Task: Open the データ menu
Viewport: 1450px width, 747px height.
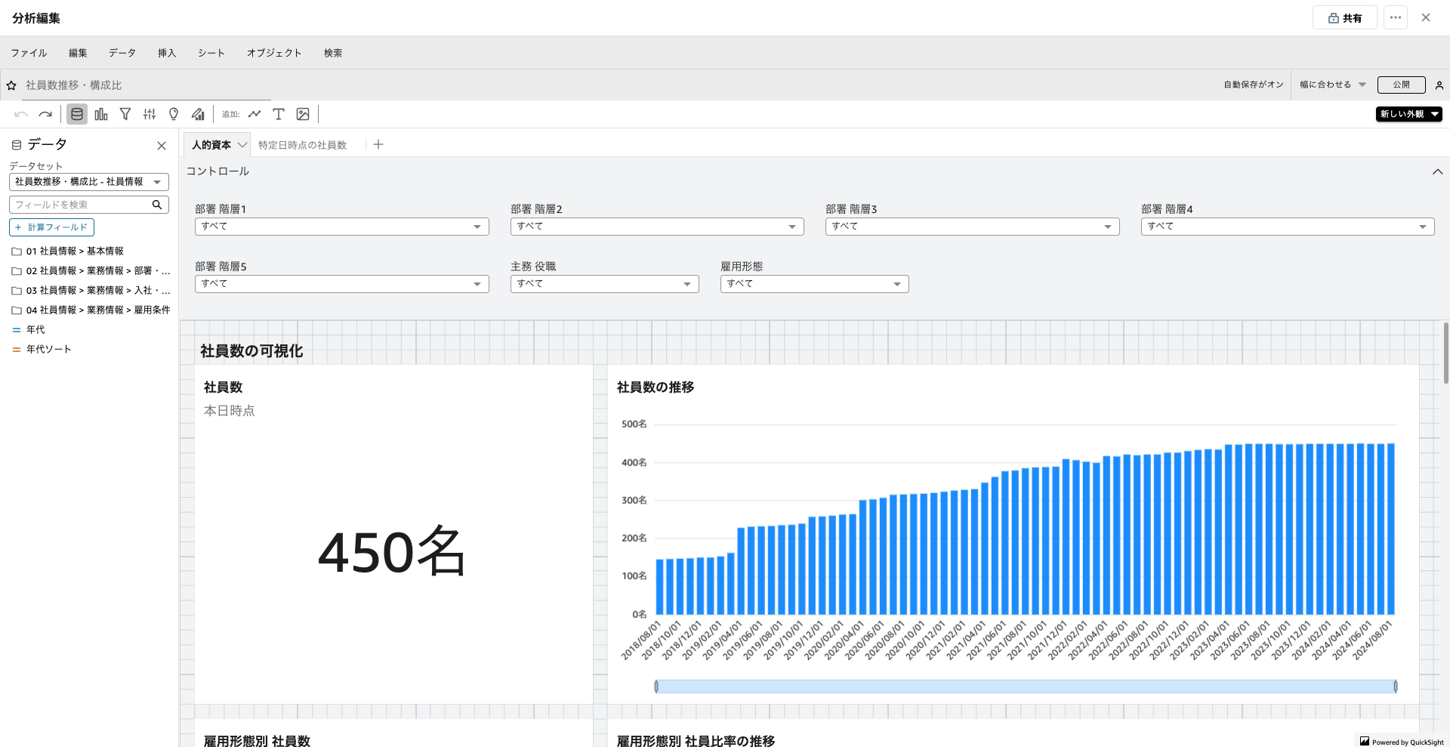Action: 122,53
